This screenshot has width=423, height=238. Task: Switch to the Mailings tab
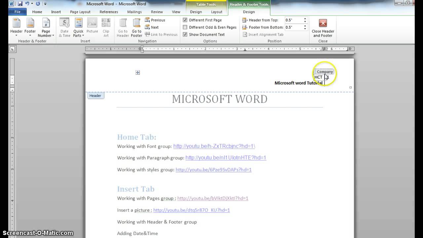tap(135, 12)
